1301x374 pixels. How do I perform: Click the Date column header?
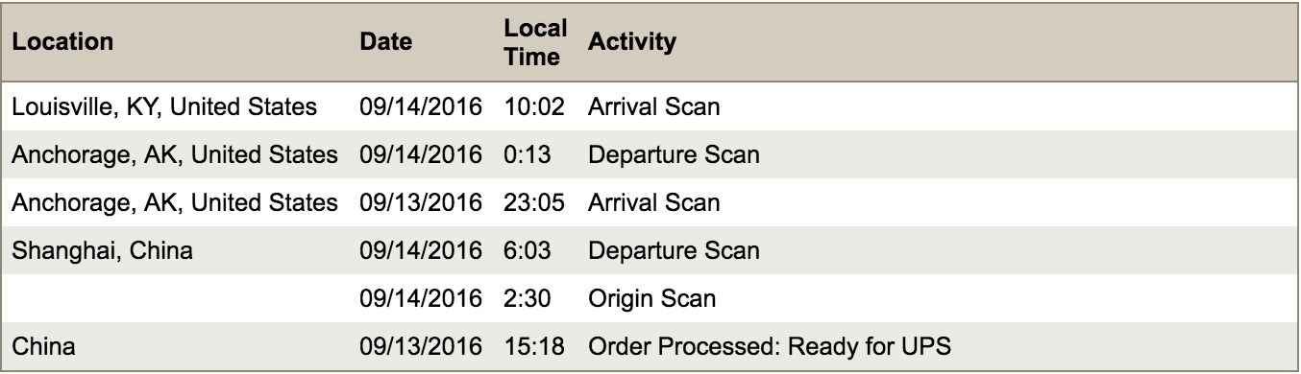tap(384, 43)
